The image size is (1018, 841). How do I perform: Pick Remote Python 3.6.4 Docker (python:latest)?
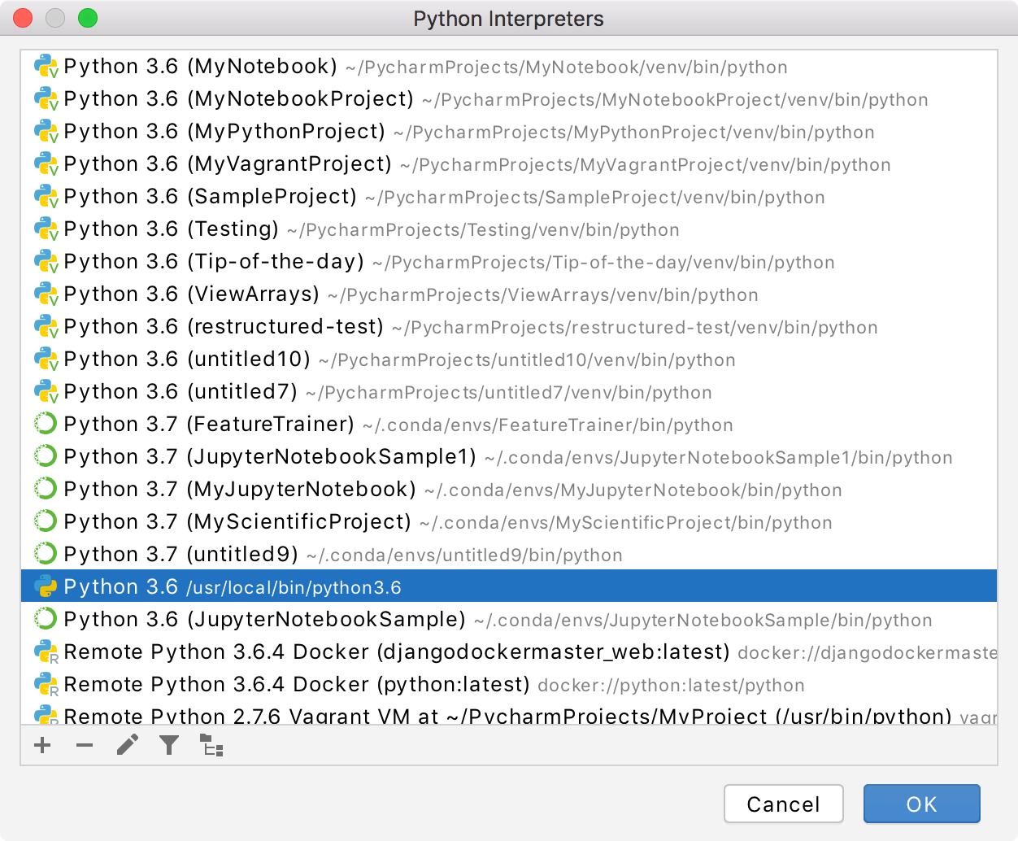click(x=297, y=684)
